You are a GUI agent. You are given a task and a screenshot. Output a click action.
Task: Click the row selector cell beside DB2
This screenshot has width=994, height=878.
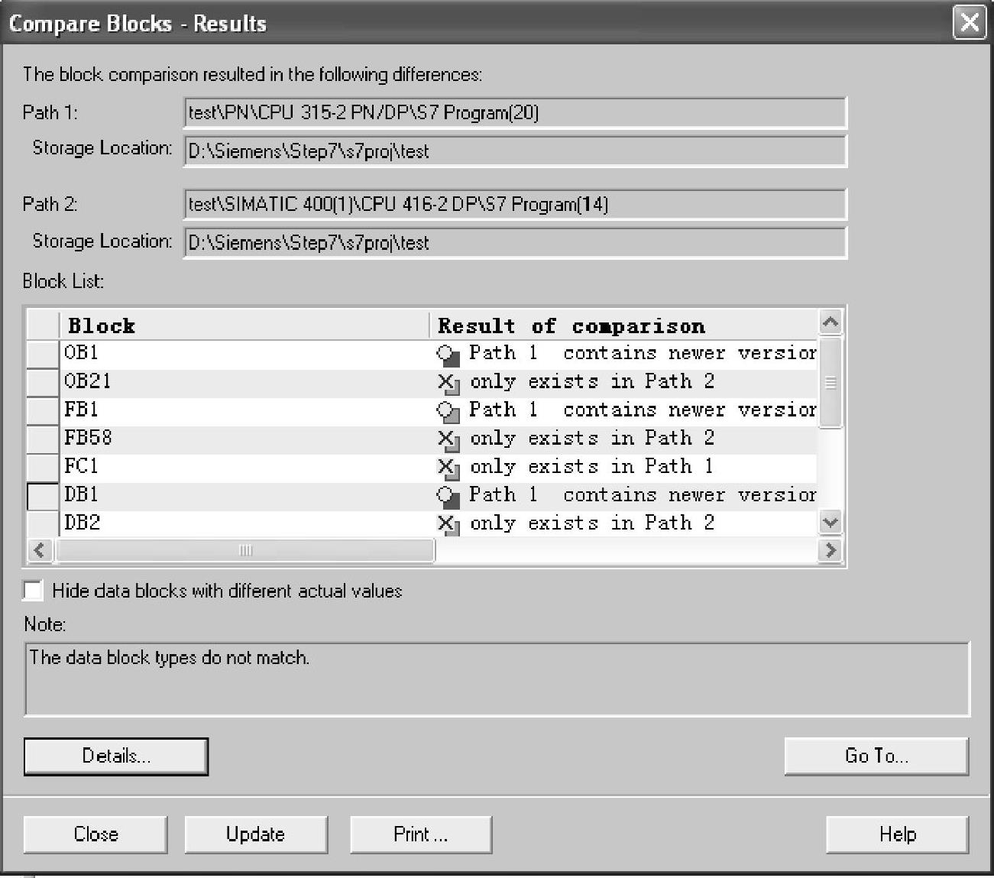[x=43, y=523]
